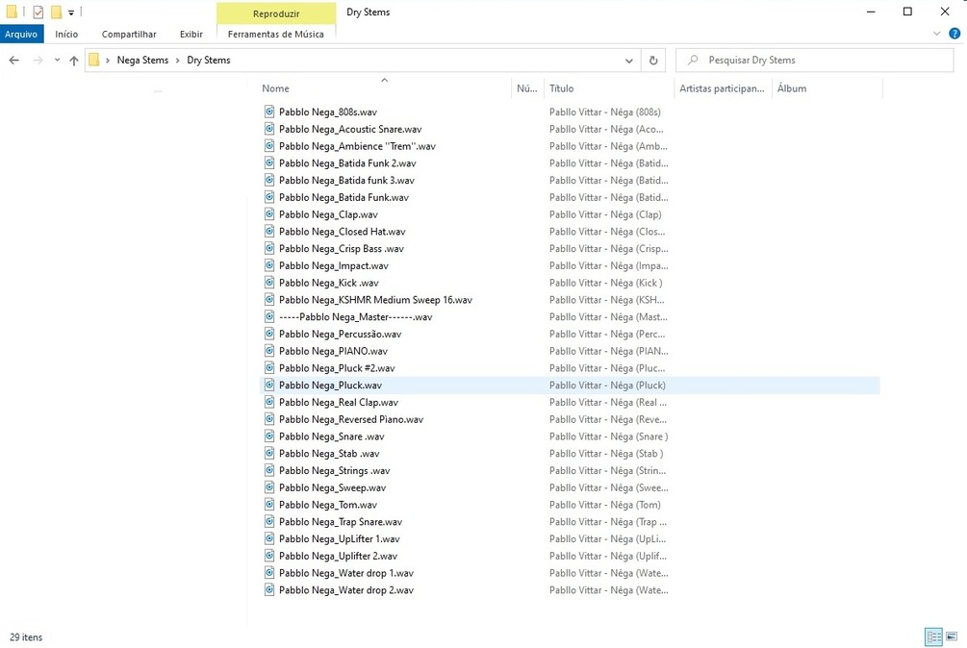Open the Compartilhar ribbon tab
967x648 pixels.
pyautogui.click(x=129, y=34)
